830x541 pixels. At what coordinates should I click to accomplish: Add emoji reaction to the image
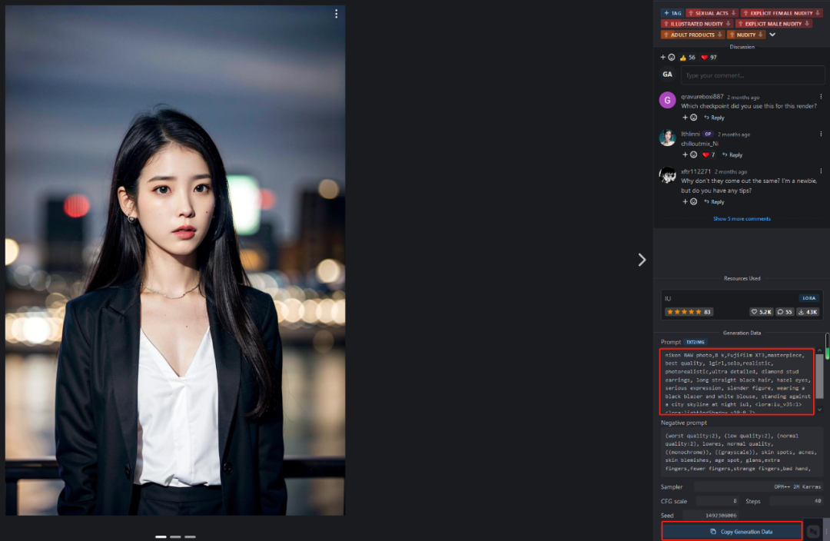click(x=668, y=57)
